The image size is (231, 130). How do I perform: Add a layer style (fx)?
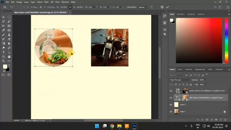pos(202,120)
